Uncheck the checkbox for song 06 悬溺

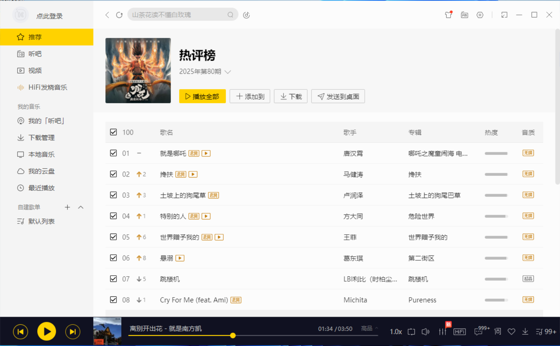click(113, 258)
